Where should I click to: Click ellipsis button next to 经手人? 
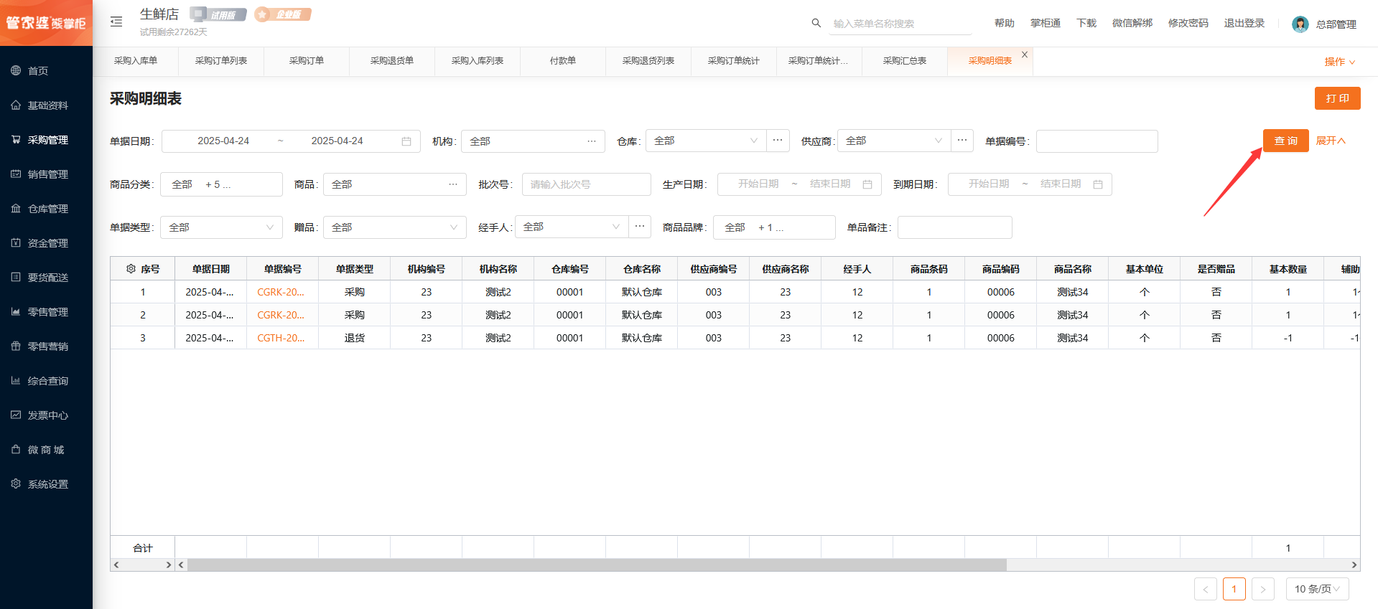click(x=640, y=227)
